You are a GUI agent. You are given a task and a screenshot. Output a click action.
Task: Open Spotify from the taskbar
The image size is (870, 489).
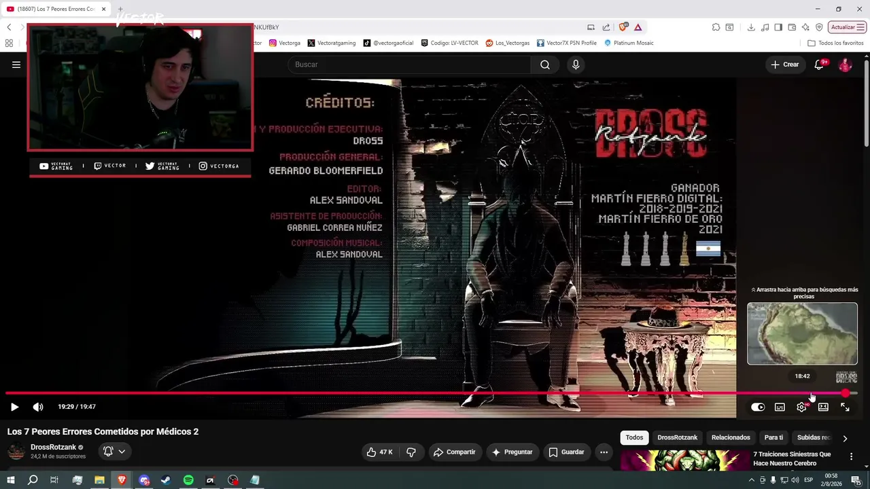tap(188, 480)
